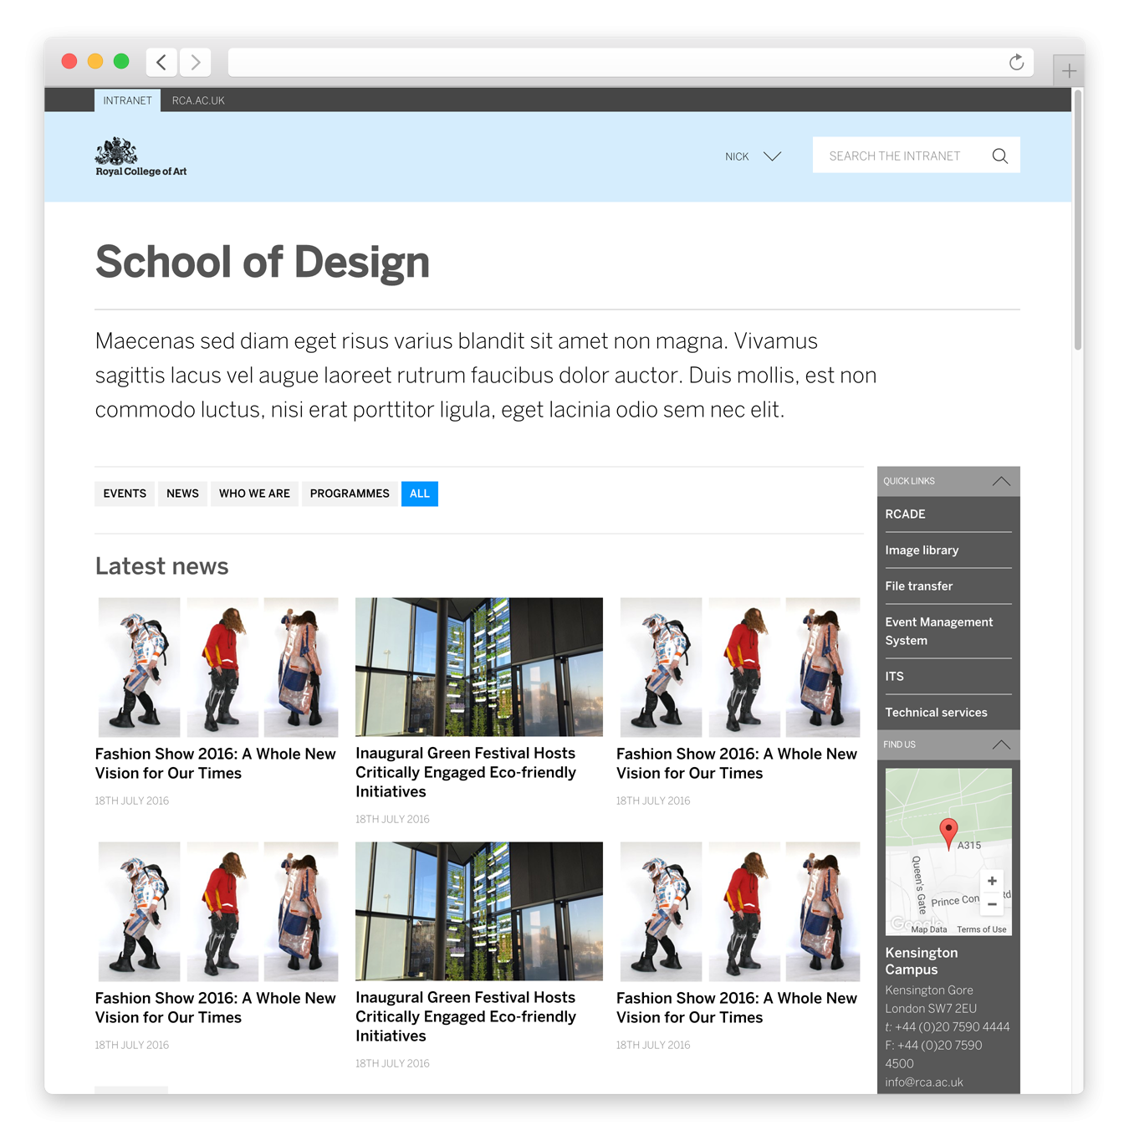Viewport: 1124px width, 1141px height.
Task: Open the Image library quick link
Action: click(922, 550)
